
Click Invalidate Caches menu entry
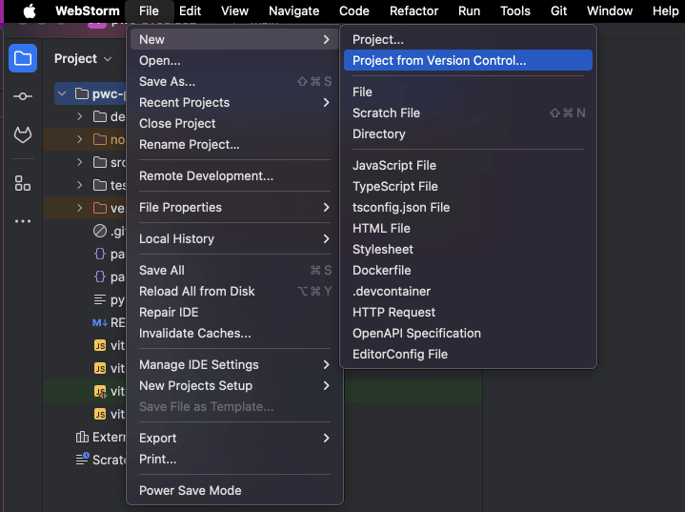tap(194, 333)
